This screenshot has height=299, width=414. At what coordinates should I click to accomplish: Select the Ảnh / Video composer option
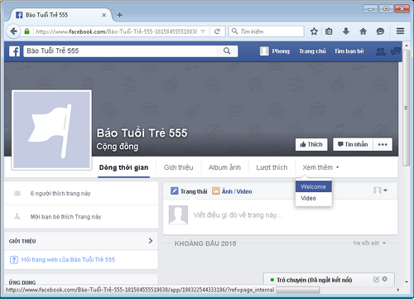[232, 191]
